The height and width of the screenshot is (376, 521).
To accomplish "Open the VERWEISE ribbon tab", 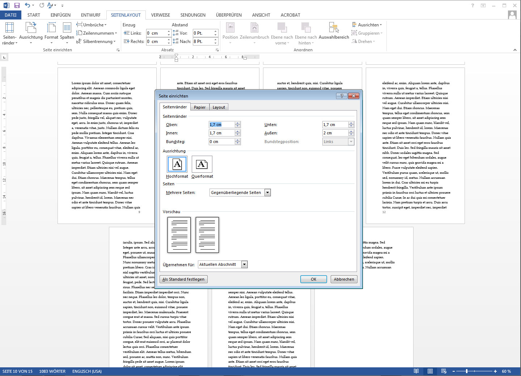I will [x=160, y=15].
